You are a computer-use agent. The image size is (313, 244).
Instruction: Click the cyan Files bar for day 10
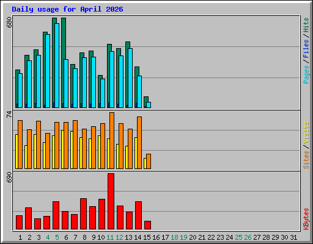tap(103, 93)
